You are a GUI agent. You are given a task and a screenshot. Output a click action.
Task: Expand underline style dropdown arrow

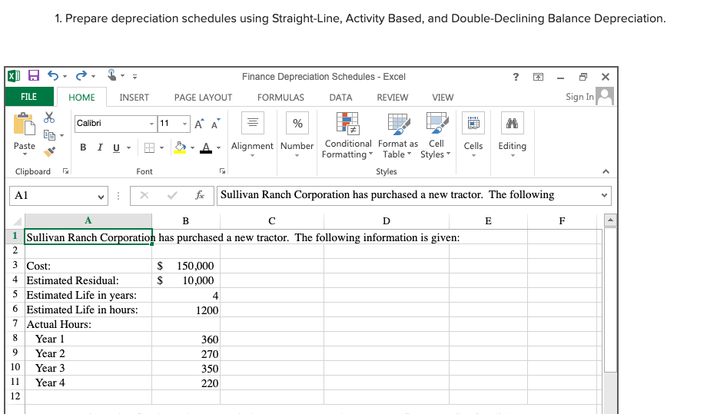coord(128,147)
